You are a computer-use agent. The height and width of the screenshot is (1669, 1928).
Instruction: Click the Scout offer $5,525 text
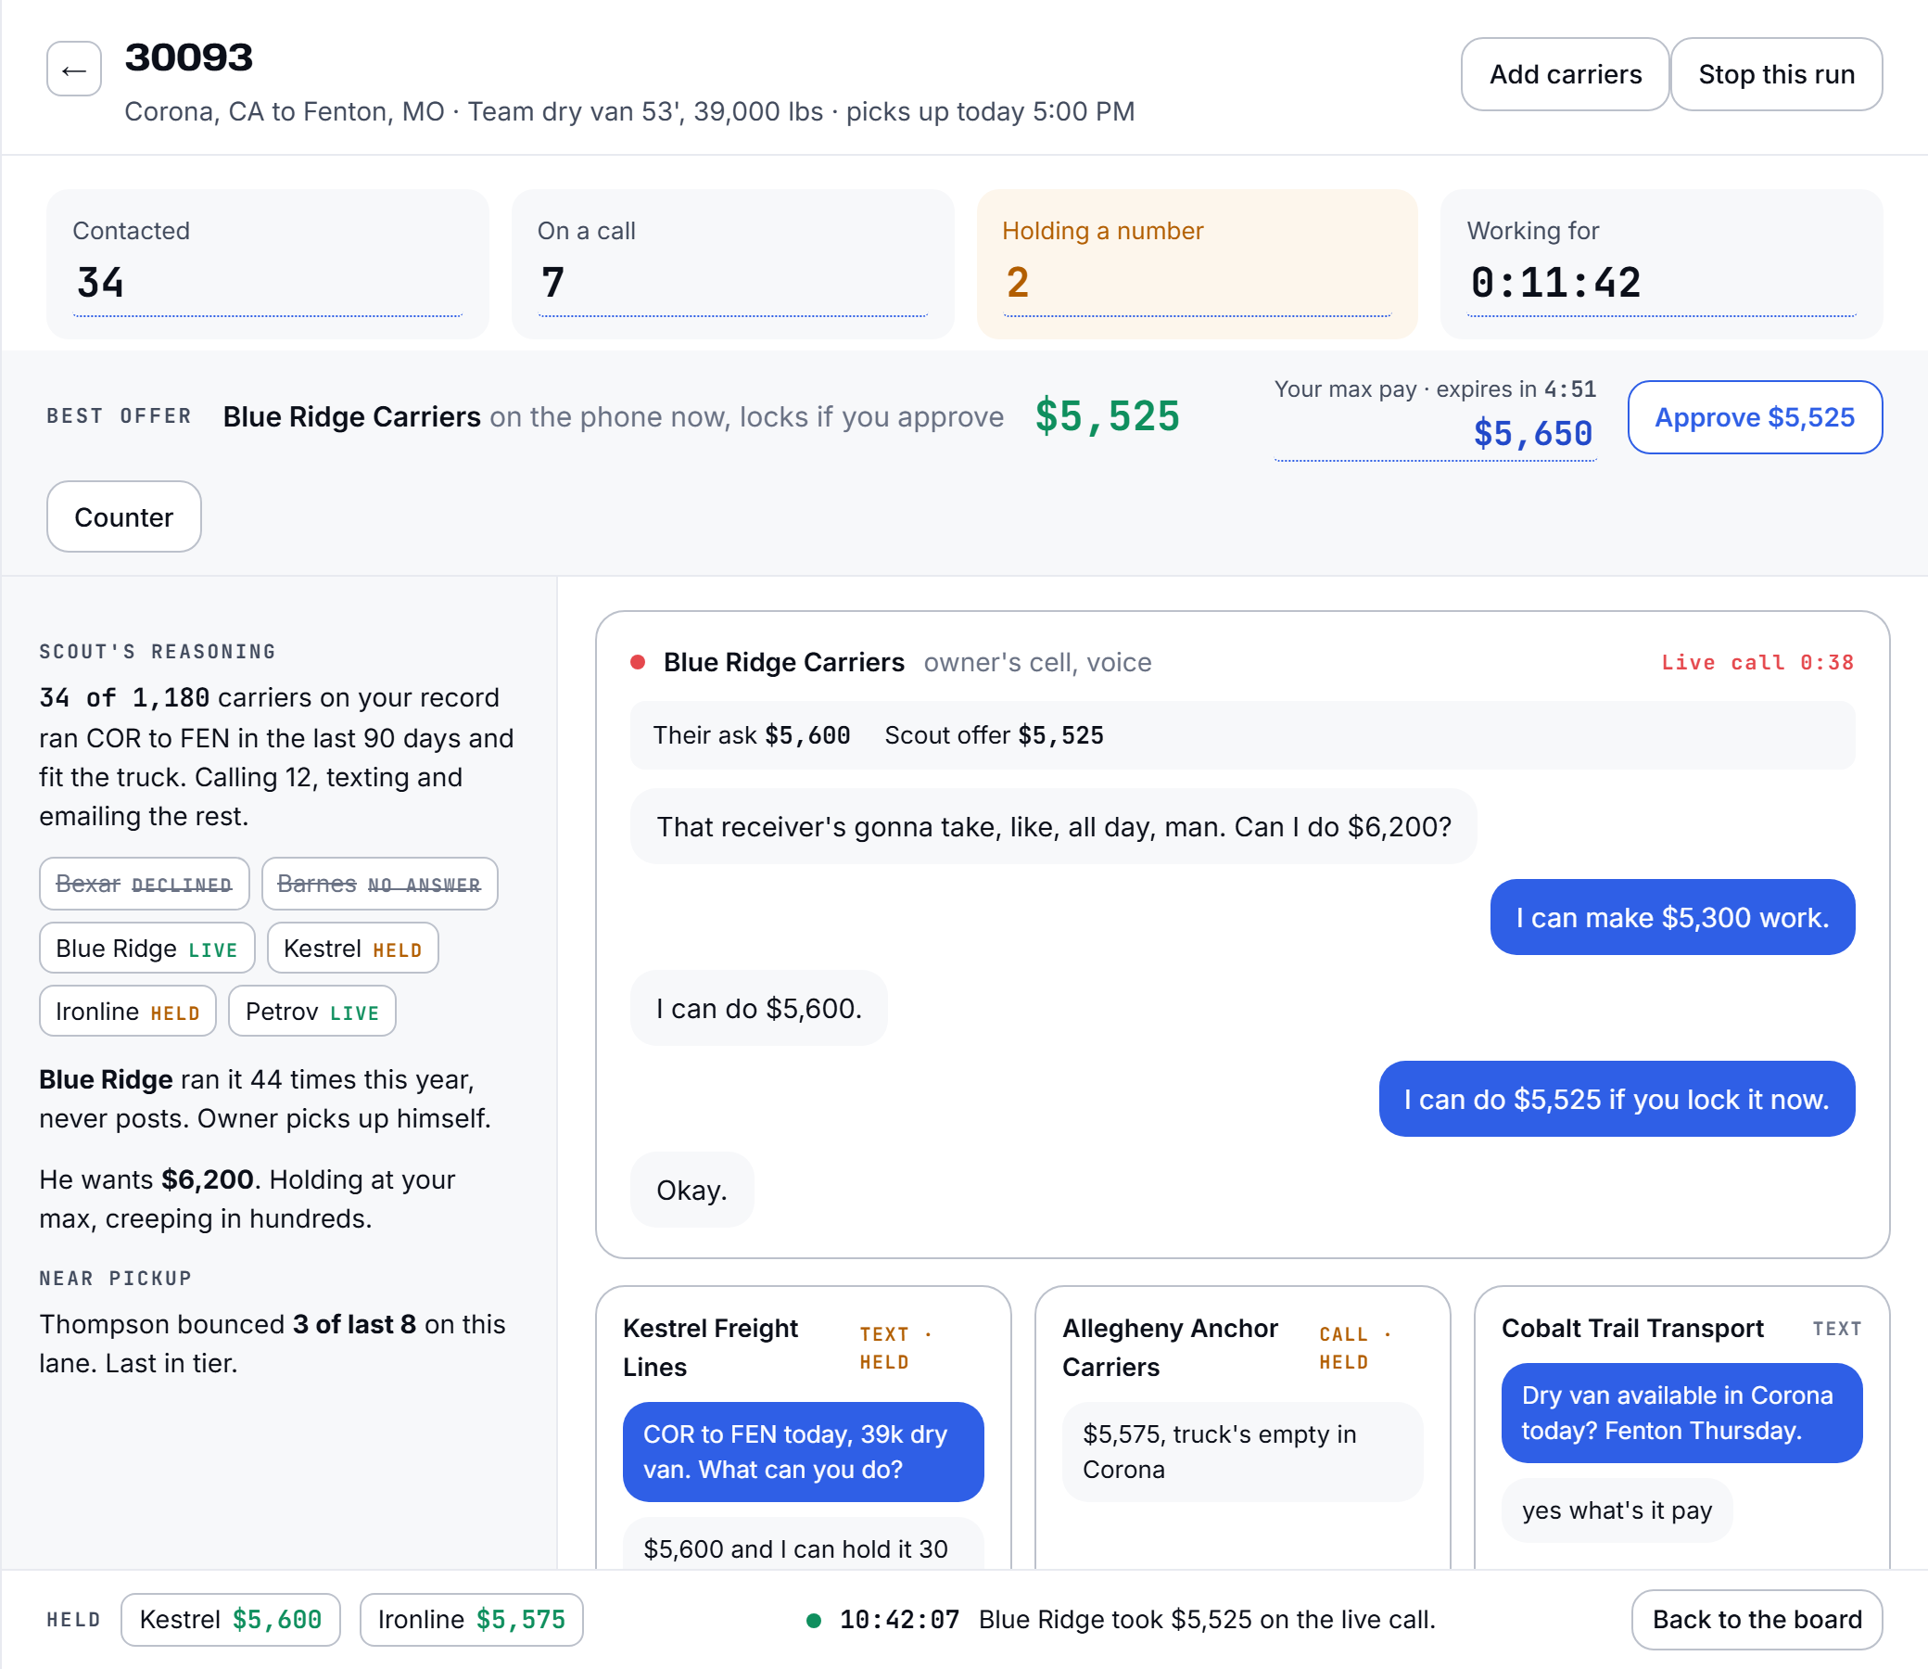tap(994, 736)
